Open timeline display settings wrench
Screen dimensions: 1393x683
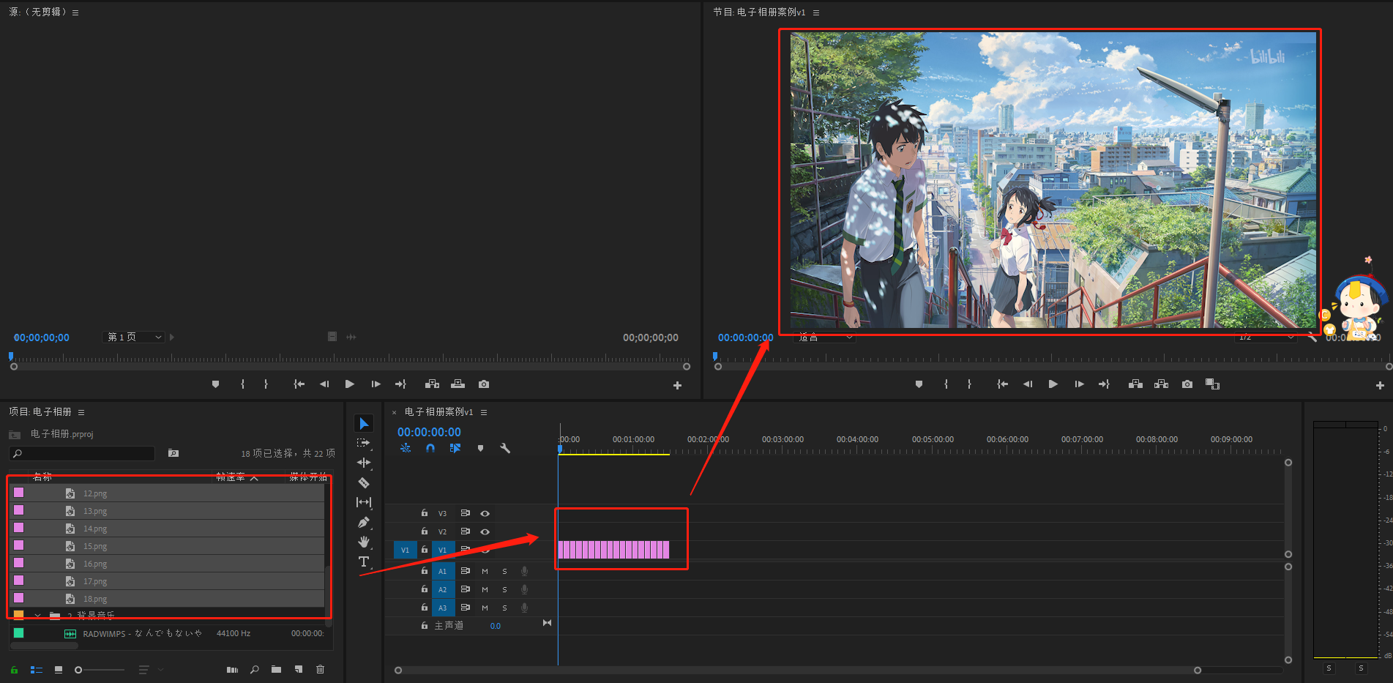pos(505,448)
